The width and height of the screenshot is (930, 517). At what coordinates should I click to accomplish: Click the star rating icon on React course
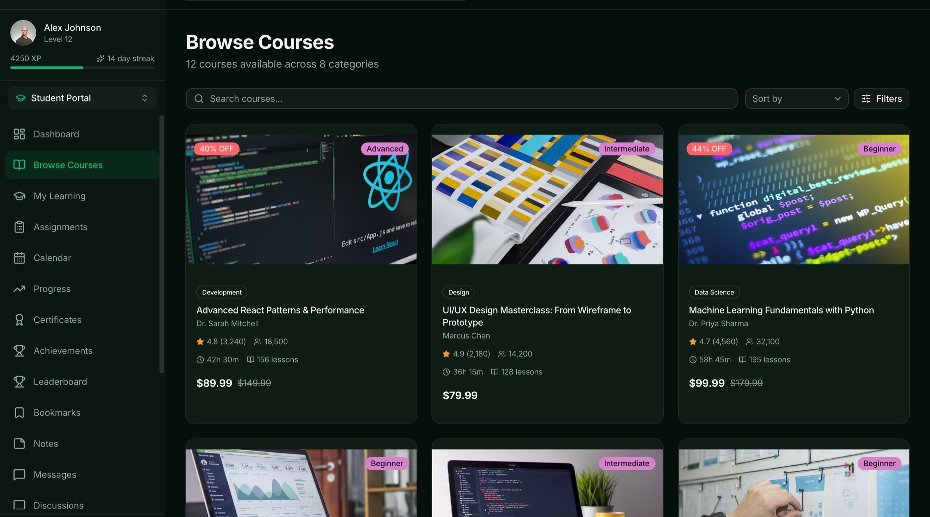200,342
